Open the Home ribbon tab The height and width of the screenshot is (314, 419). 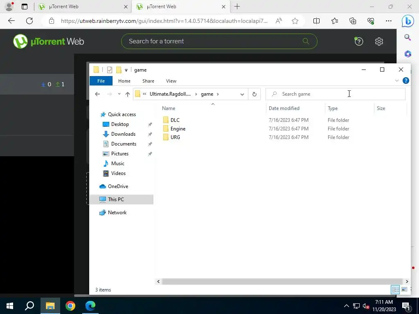coord(124,81)
